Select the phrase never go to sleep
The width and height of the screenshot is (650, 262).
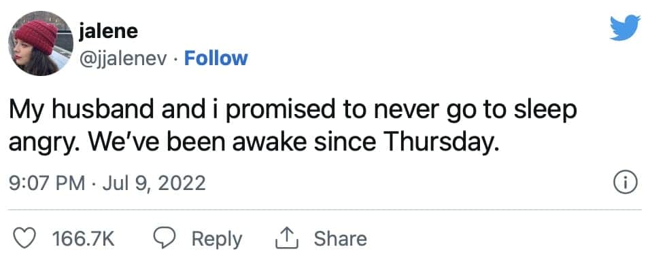coord(473,111)
